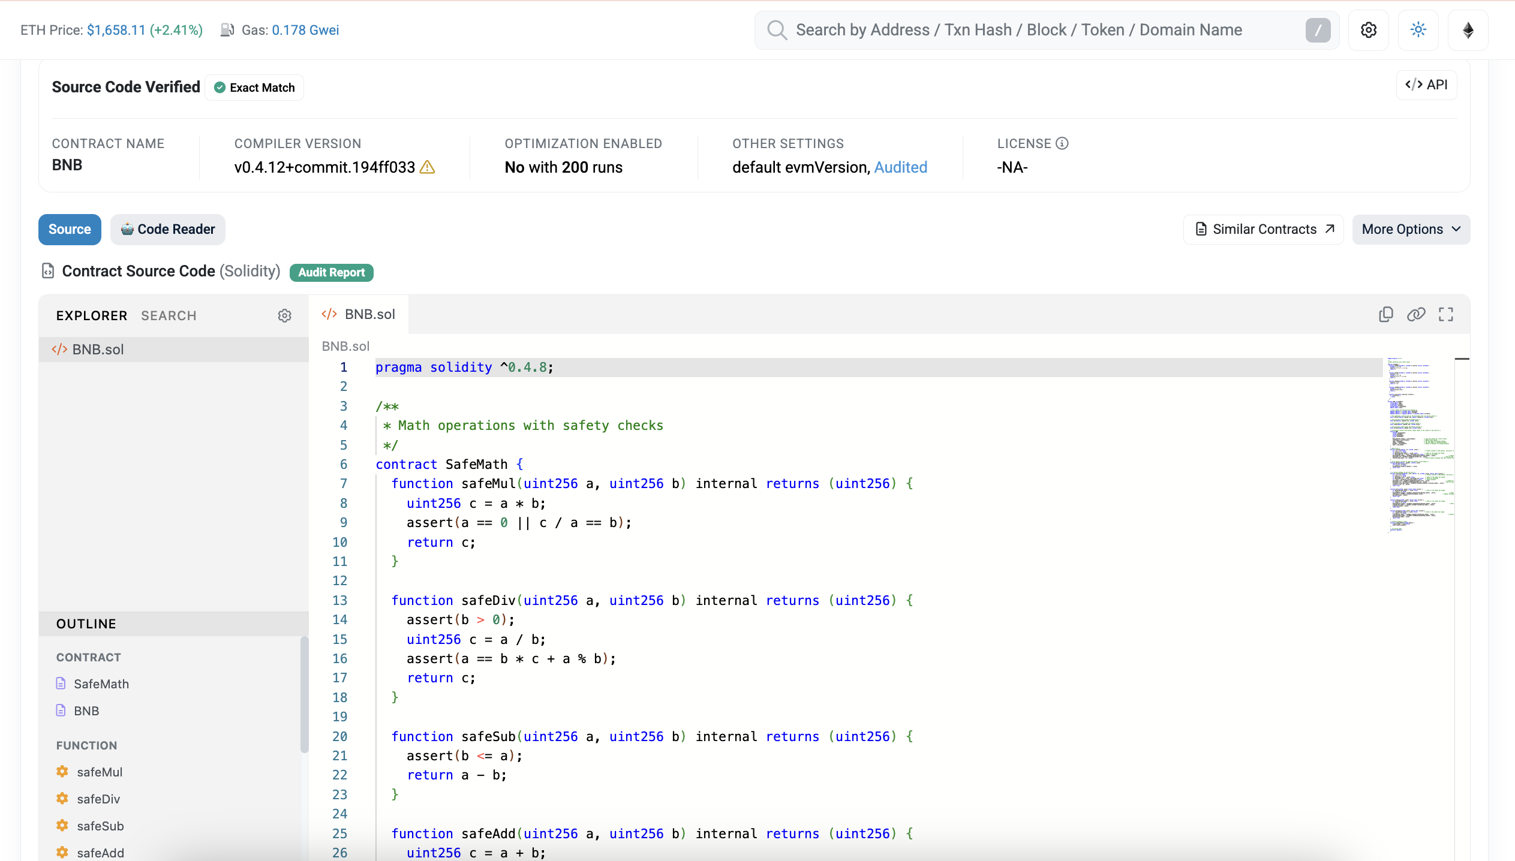Click the Exact Match green check icon
The height and width of the screenshot is (861, 1515).
point(220,88)
